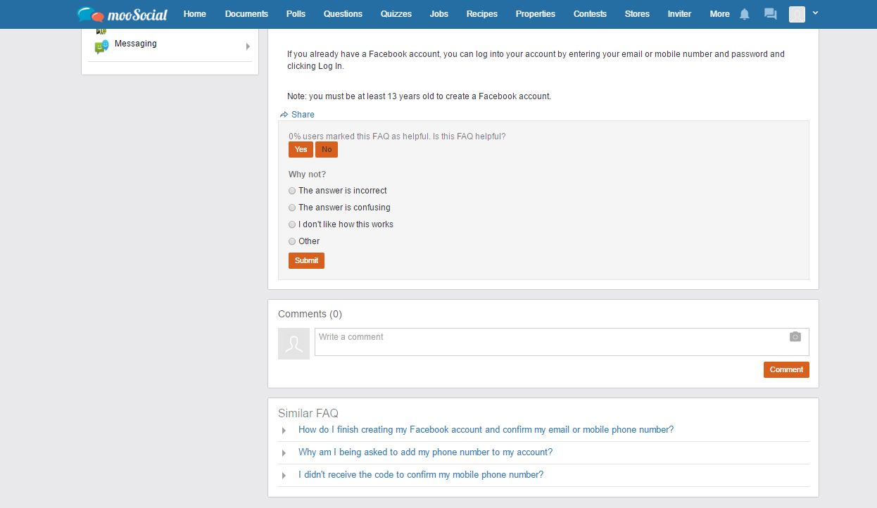Open the Recipes section
The width and height of the screenshot is (877, 508).
pyautogui.click(x=482, y=14)
